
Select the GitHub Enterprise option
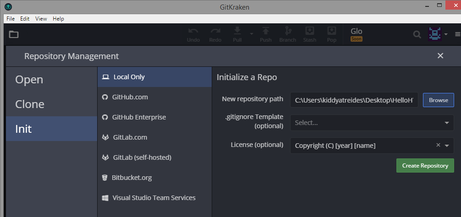(154, 117)
